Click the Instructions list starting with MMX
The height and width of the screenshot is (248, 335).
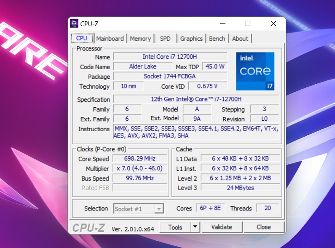tap(196, 132)
